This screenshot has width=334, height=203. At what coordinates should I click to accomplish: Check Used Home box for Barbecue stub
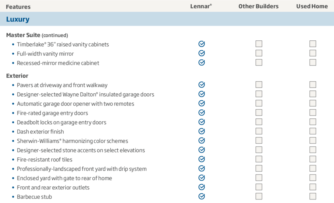tap(313, 196)
